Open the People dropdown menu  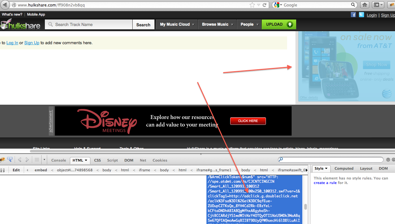[249, 24]
